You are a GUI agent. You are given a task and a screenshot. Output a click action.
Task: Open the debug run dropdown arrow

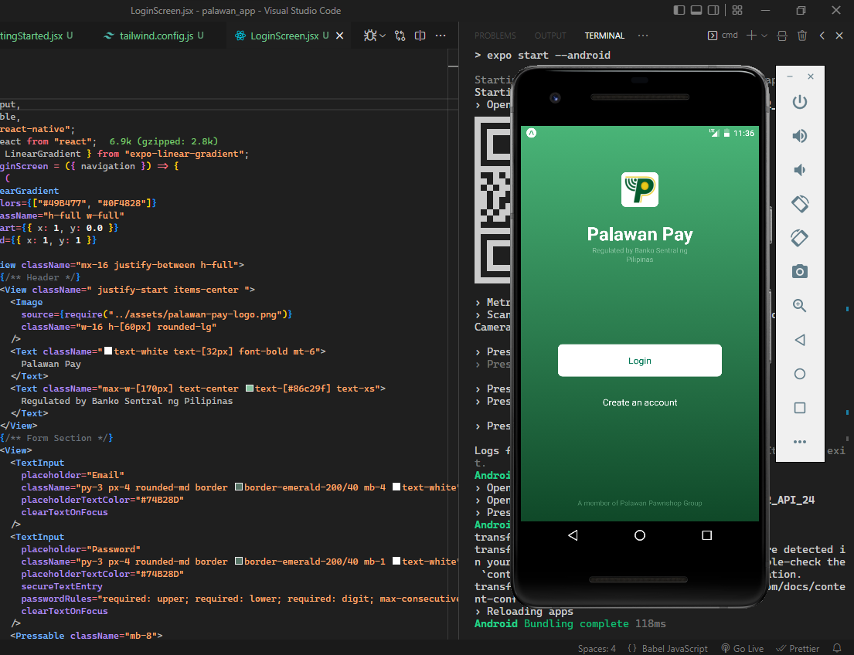(x=383, y=36)
